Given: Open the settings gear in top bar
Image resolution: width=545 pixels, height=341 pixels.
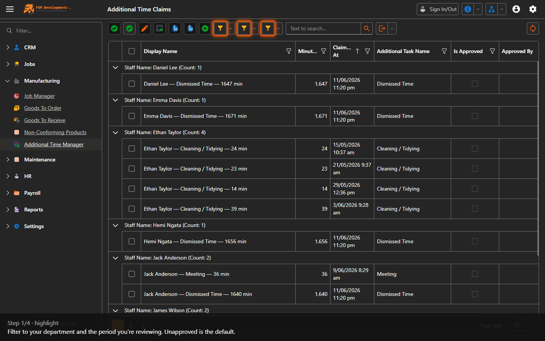Looking at the screenshot, I should [x=533, y=9].
